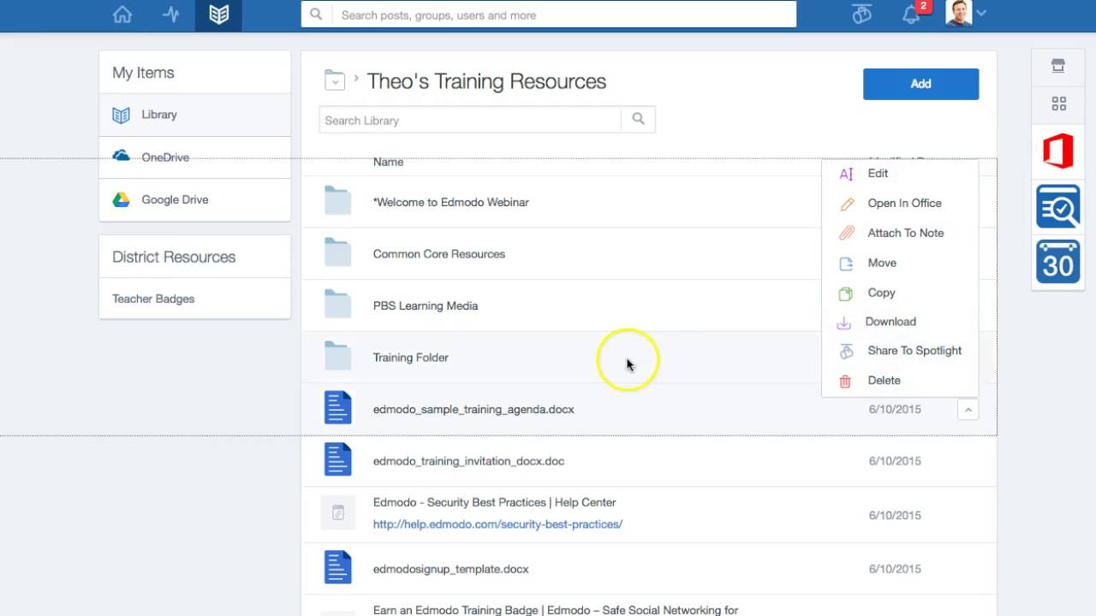
Task: Click the training invitation document icon
Action: [x=338, y=459]
